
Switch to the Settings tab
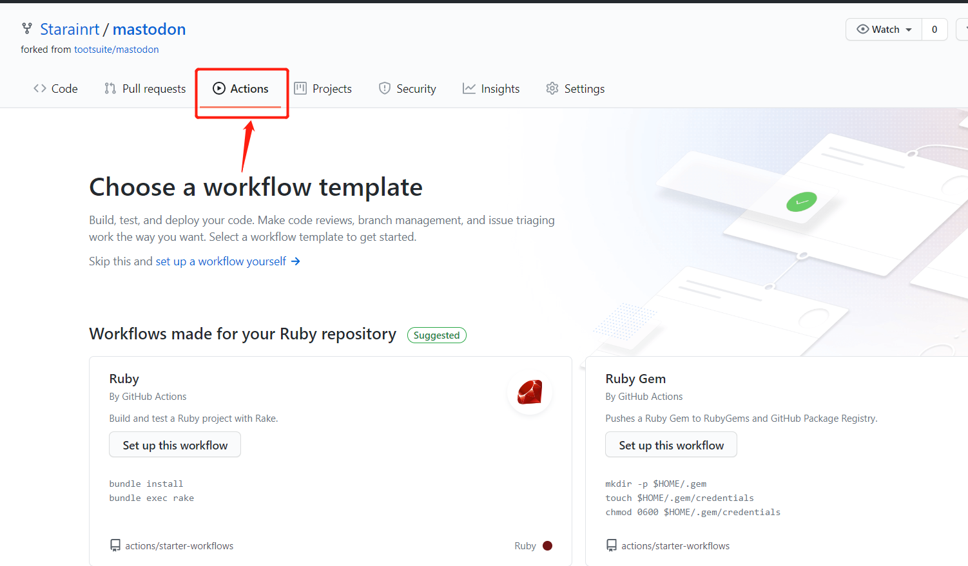[576, 89]
